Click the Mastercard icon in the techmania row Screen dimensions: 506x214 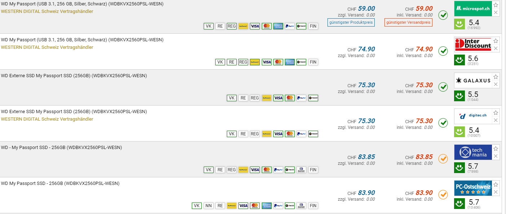point(266,170)
